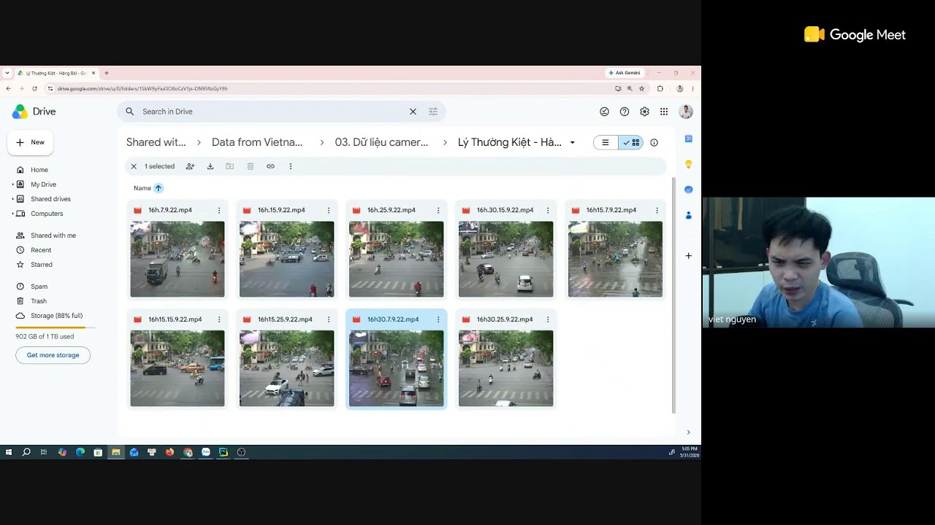Show folder details info panel
Viewport: 935px width, 525px height.
[654, 143]
